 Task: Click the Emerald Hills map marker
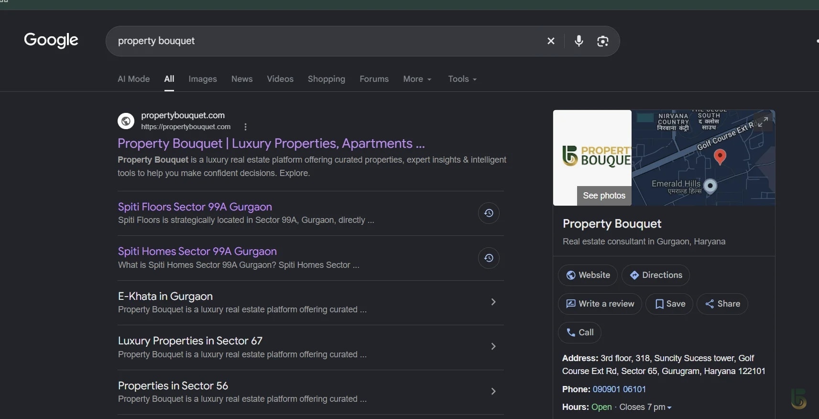pos(710,186)
